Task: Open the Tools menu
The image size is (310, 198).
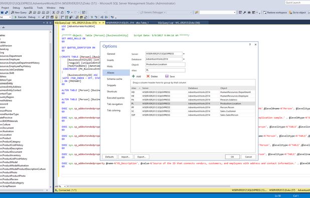Action: pos(40,8)
